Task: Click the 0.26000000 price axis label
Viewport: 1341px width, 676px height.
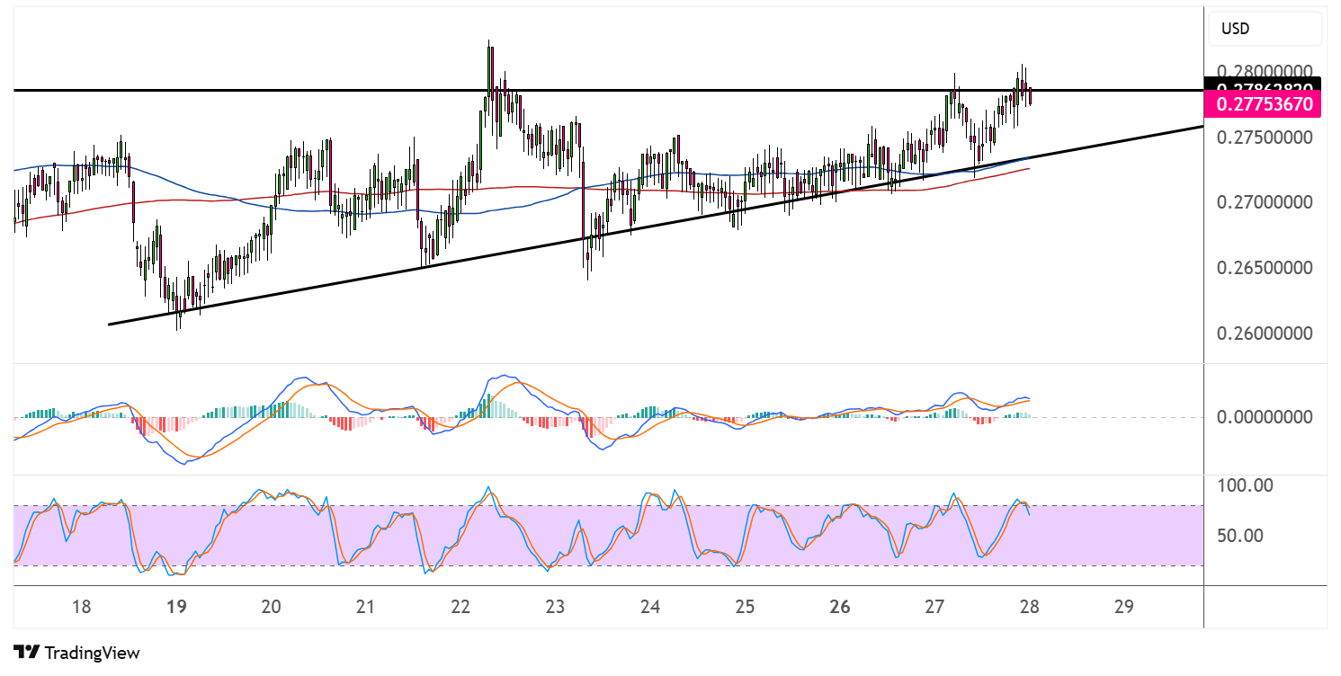Action: click(1264, 334)
